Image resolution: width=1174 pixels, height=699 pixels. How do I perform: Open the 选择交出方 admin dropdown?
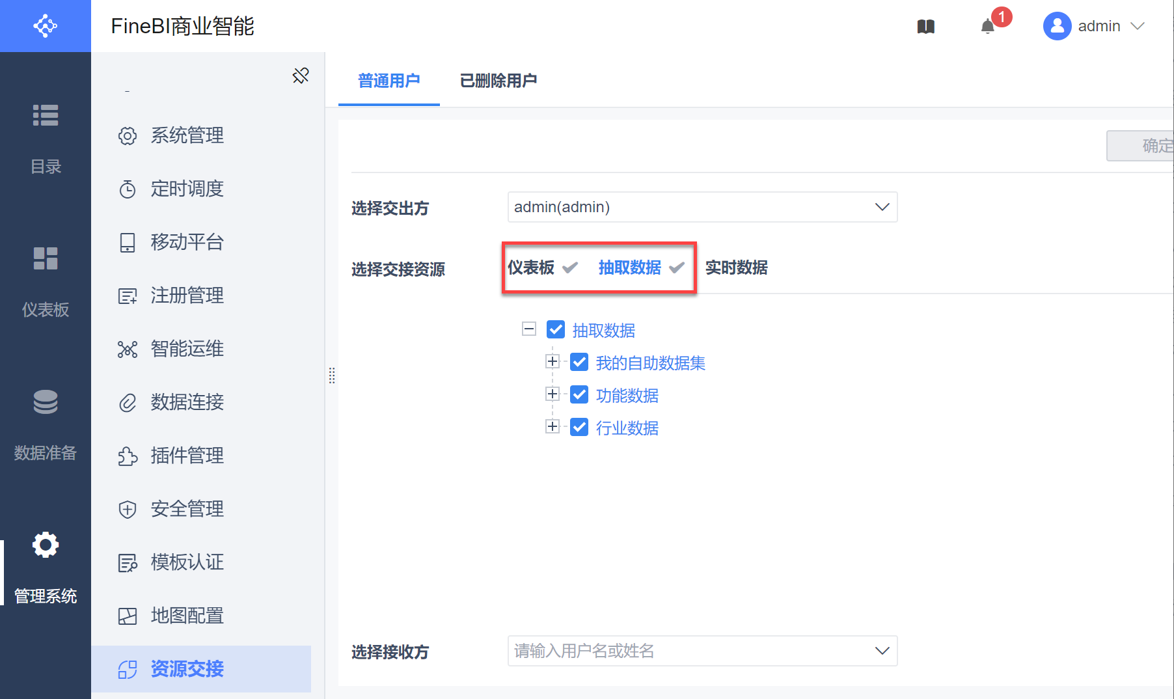point(702,207)
